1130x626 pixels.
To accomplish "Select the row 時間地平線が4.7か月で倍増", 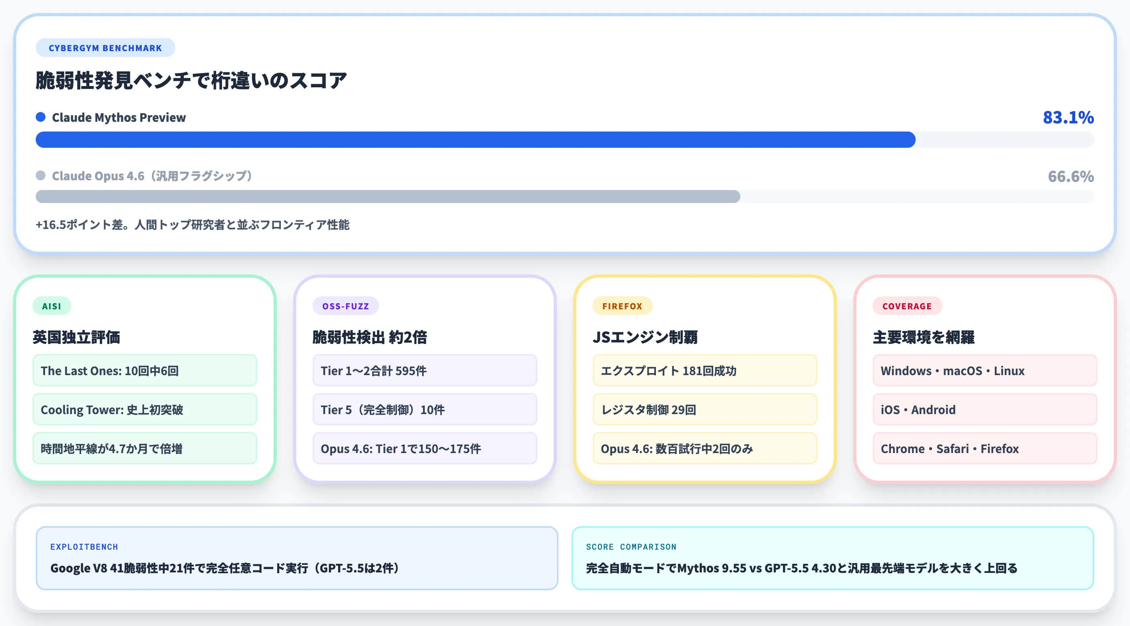I will point(145,449).
